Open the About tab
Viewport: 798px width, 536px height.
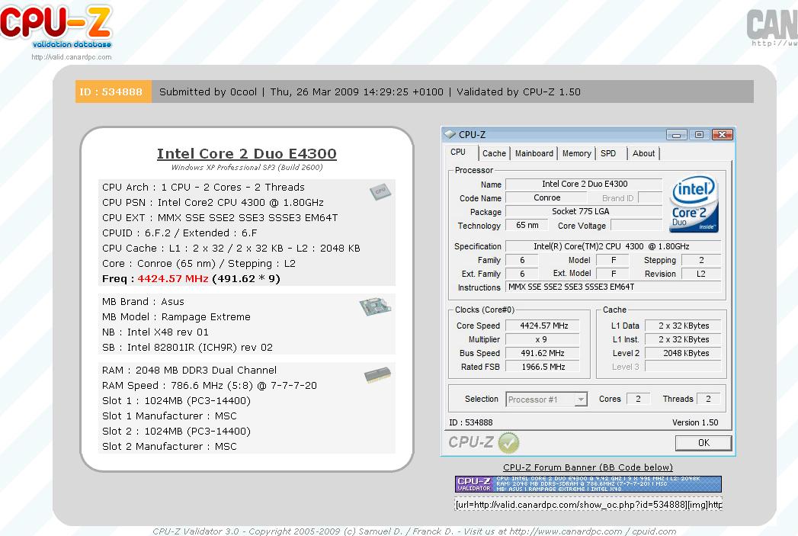[x=644, y=153]
